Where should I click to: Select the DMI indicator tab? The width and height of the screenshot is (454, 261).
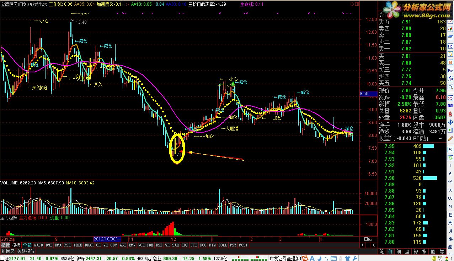pos(49,245)
